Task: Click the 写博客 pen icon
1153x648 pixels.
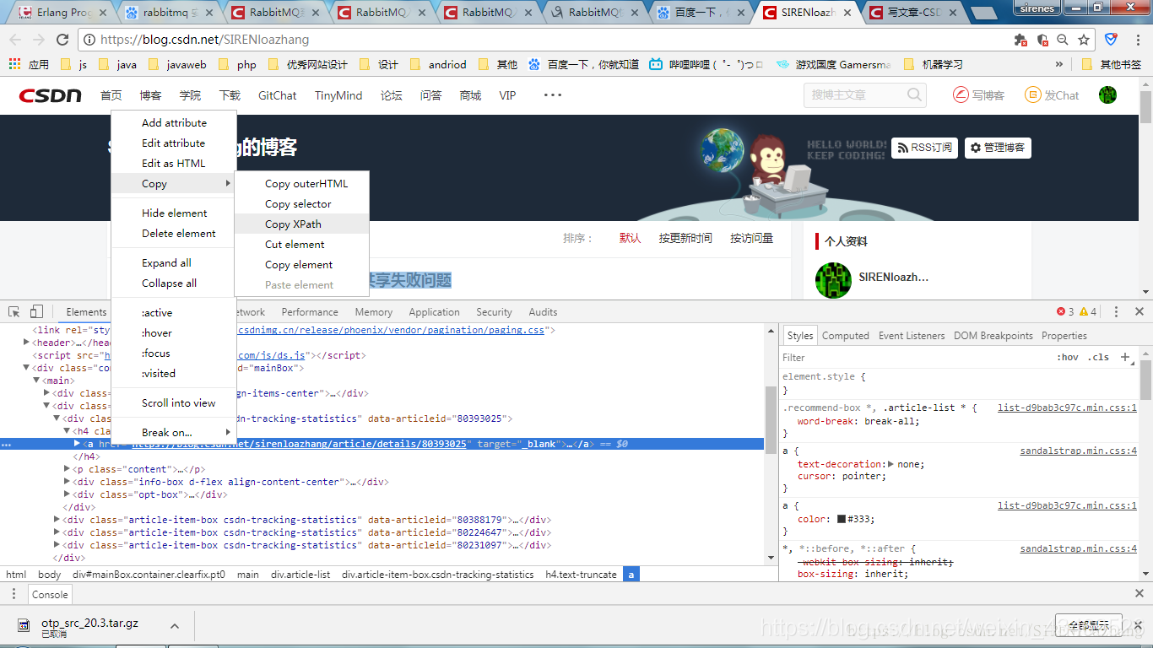Action: point(961,95)
